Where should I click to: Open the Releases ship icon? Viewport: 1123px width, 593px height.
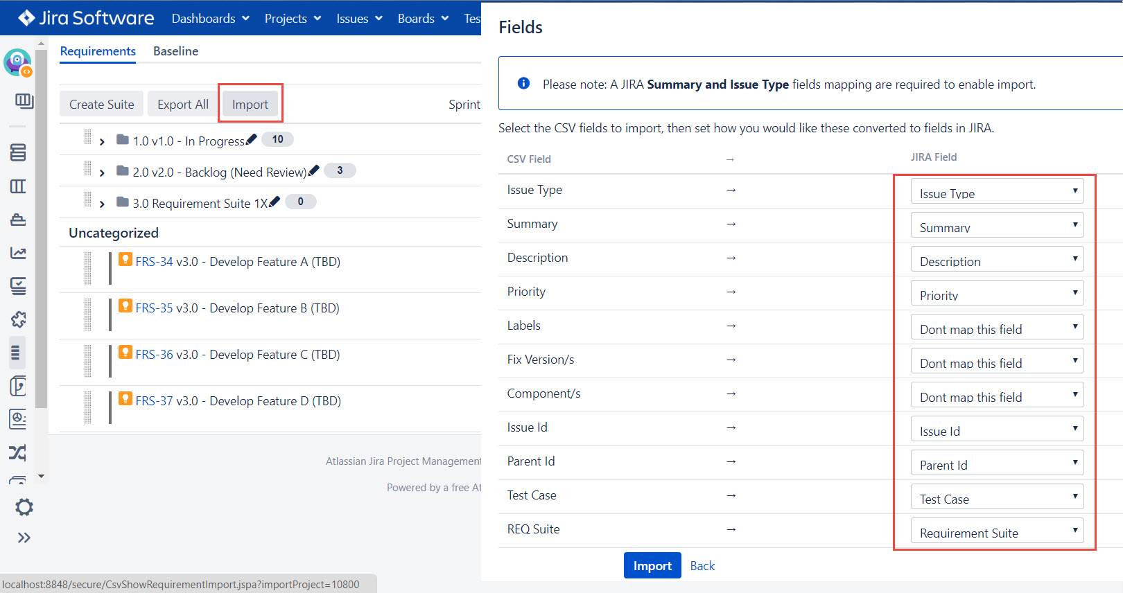coord(18,220)
